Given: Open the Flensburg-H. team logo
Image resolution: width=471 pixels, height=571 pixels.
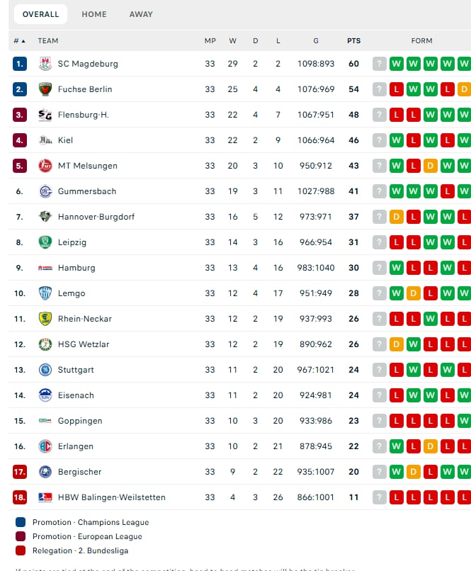Looking at the screenshot, I should point(45,115).
